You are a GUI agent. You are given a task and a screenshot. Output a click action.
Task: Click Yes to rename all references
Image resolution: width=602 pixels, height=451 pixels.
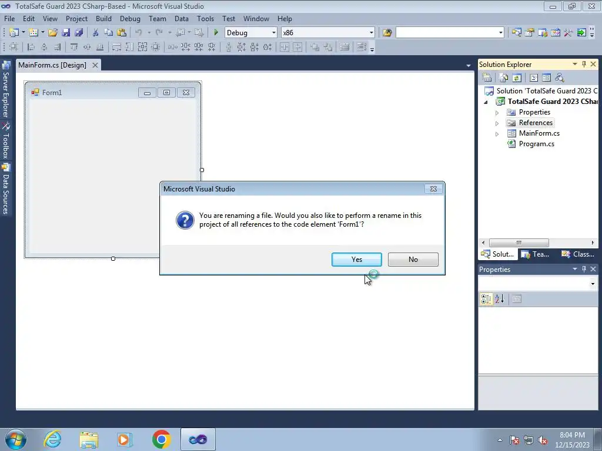[x=357, y=260]
